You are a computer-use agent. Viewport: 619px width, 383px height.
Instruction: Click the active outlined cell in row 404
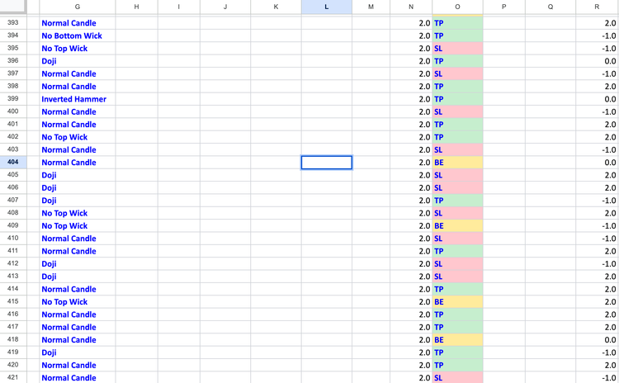[326, 163]
